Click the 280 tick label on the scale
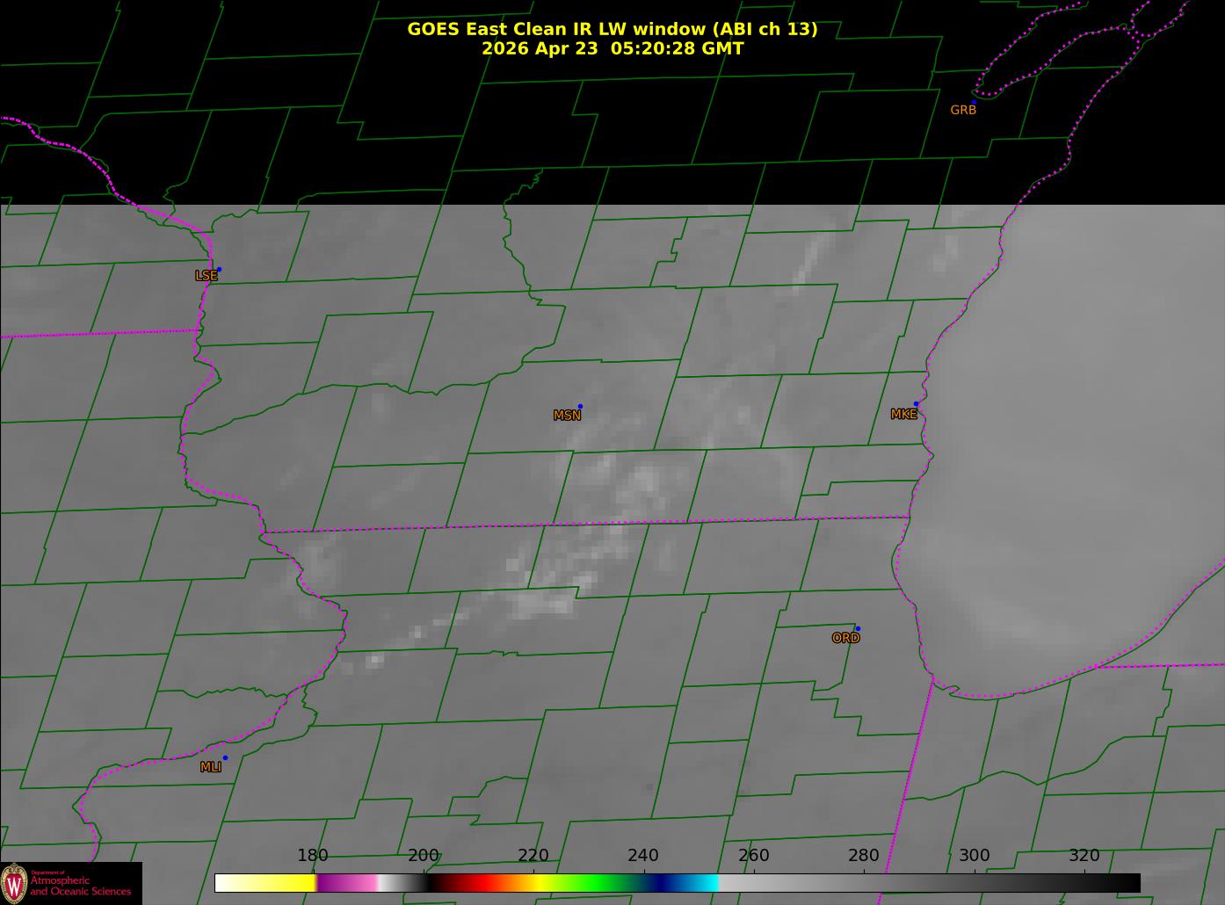 864,855
